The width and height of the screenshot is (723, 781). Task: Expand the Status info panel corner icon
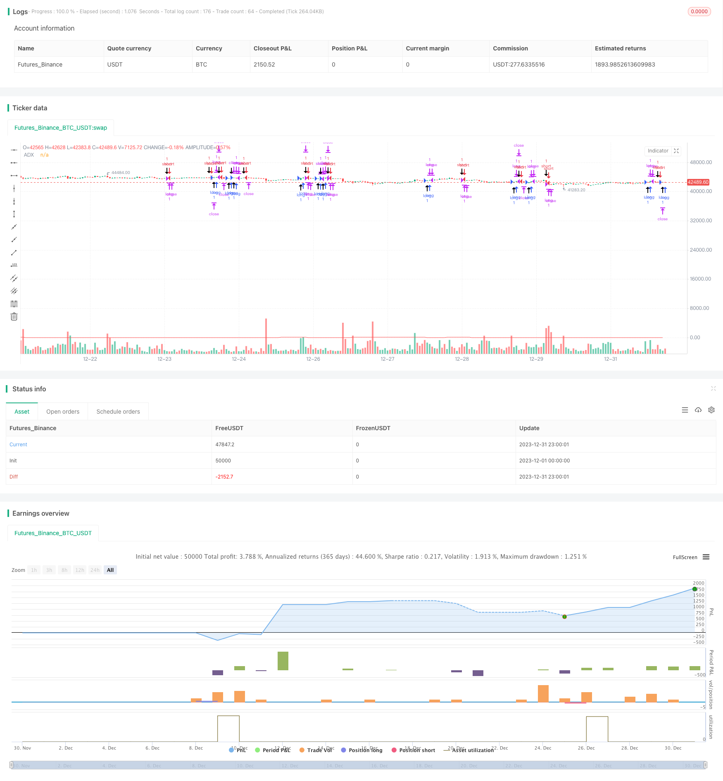coord(713,388)
